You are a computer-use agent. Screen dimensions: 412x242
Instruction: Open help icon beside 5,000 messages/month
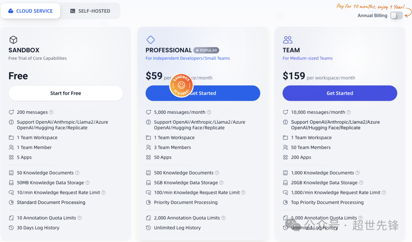[x=209, y=112]
